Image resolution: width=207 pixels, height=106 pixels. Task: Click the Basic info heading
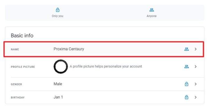22,36
